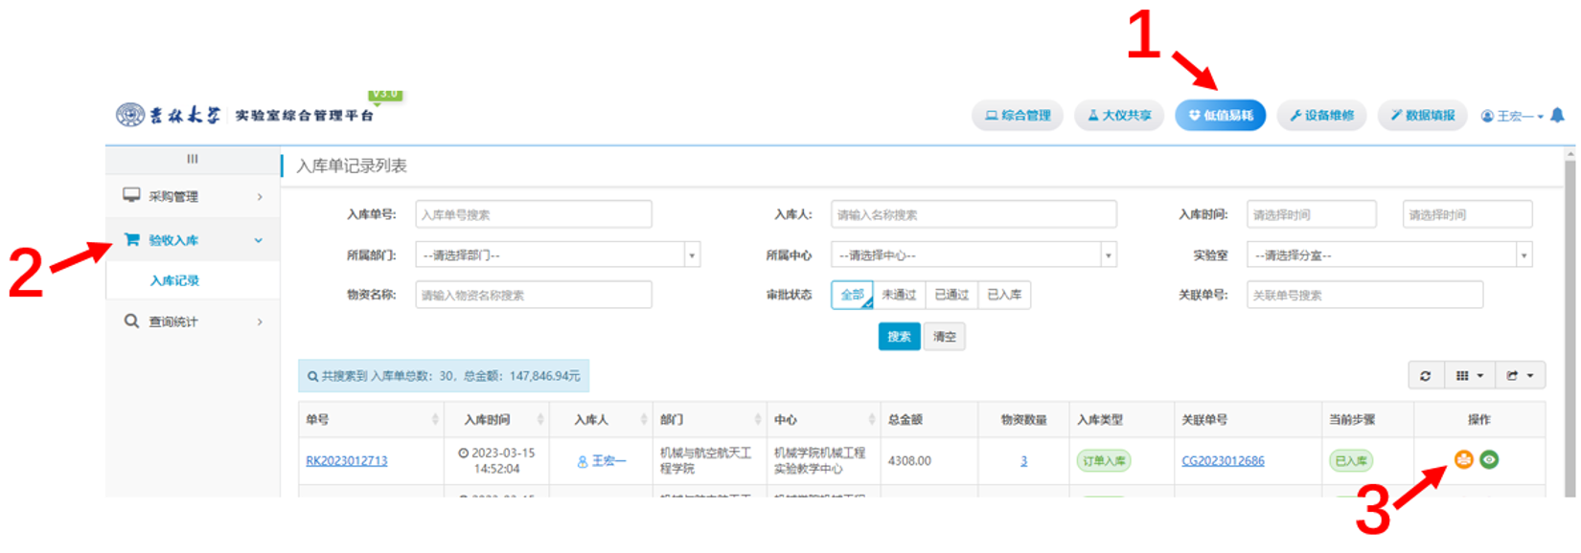Select 已入库 approval status filter
The height and width of the screenshot is (553, 1581).
[1004, 295]
